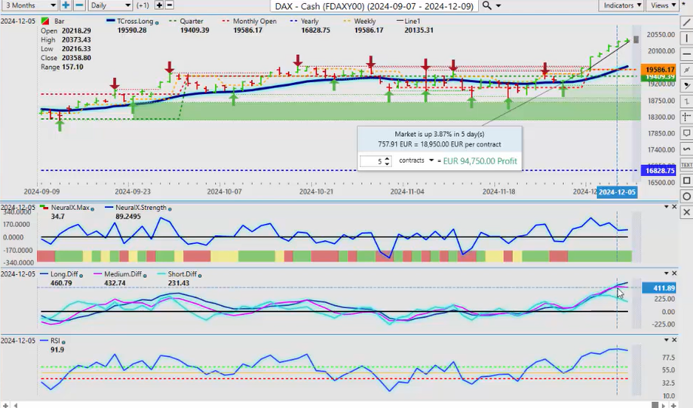Click the TCross.Long settings dot
Screen dimensions: 693x408
coord(157,22)
